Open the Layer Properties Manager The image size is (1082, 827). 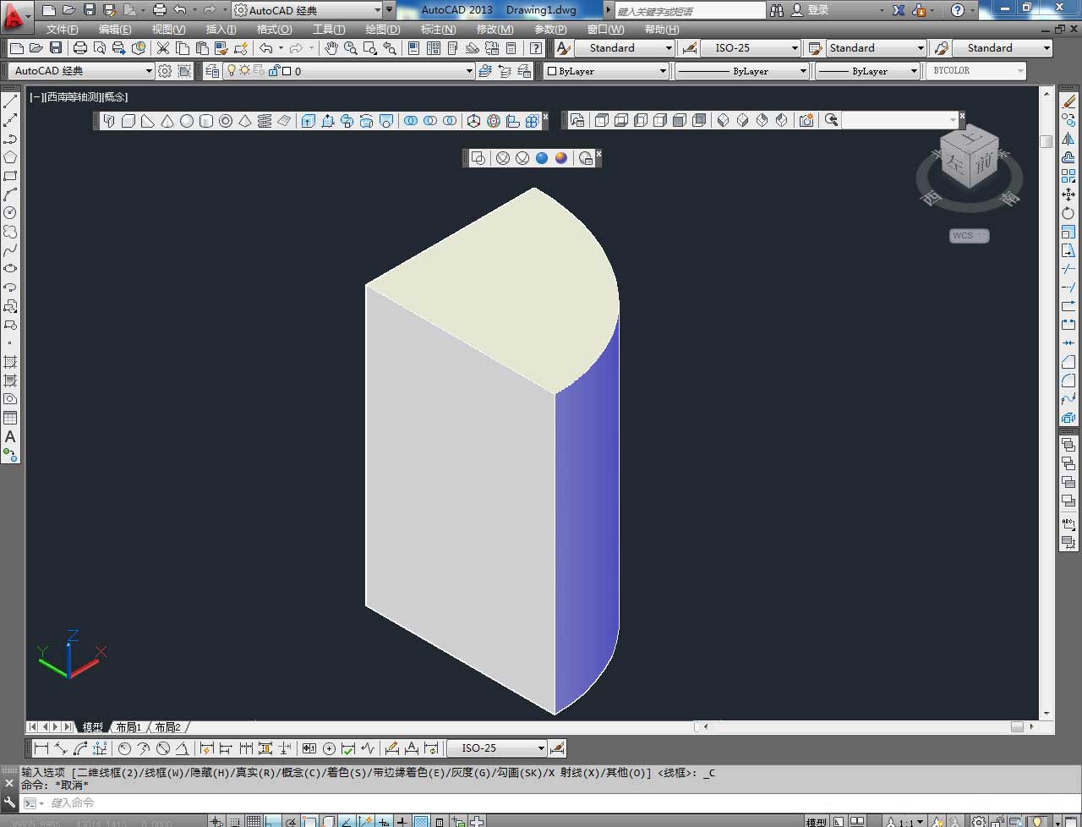211,71
